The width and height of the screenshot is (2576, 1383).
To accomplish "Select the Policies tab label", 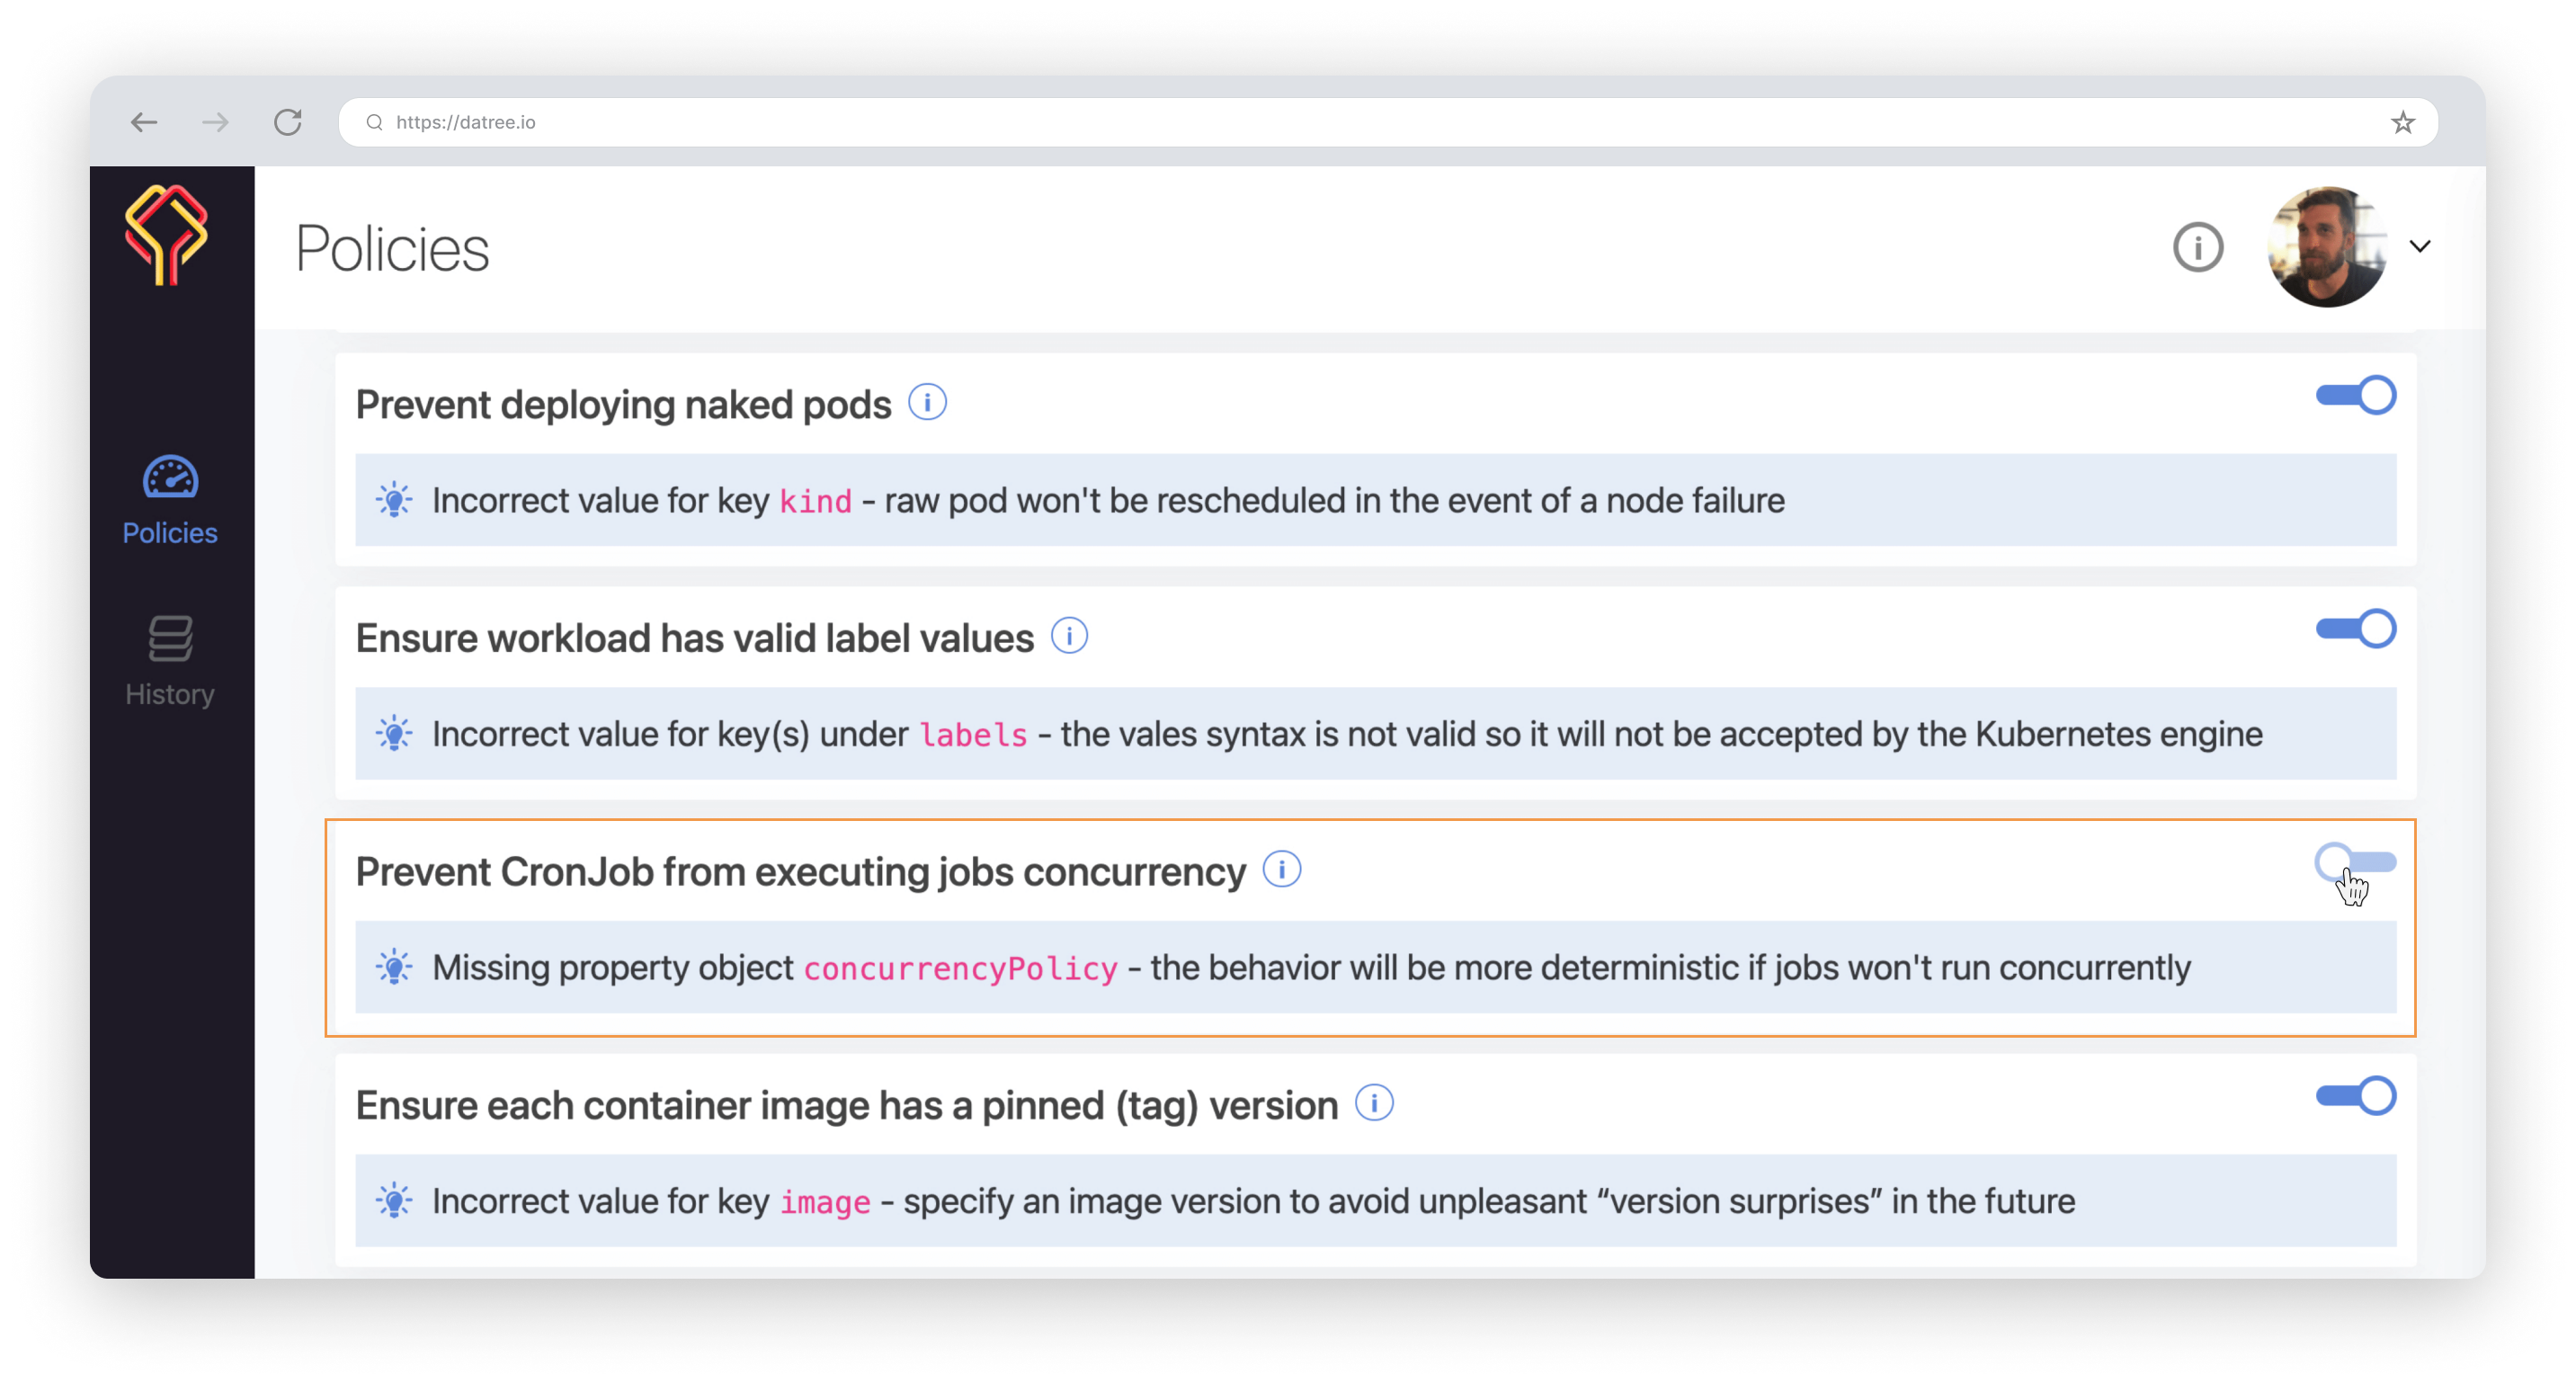I will (x=170, y=533).
